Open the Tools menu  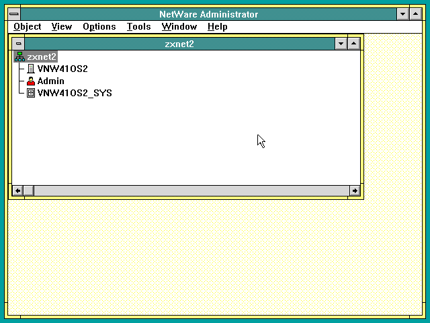click(139, 27)
